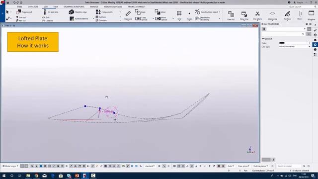This screenshot has height=179, width=318.
Task: Click the Redraw tool
Action: (x=287, y=15)
